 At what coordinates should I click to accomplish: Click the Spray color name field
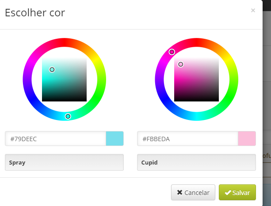[64, 162]
